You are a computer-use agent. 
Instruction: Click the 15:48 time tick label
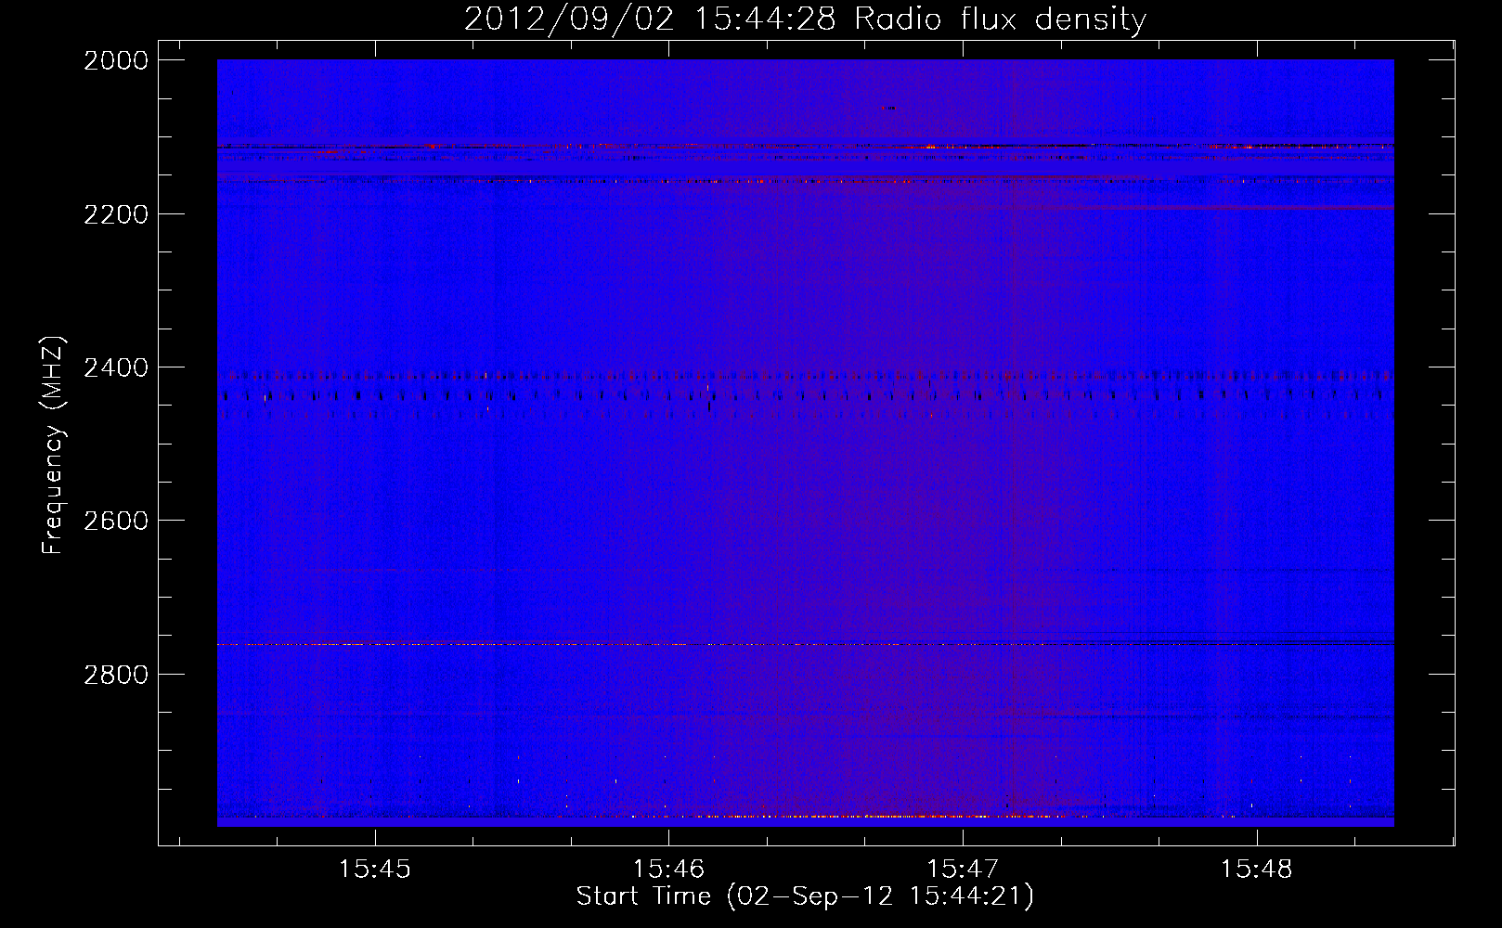(x=1256, y=870)
